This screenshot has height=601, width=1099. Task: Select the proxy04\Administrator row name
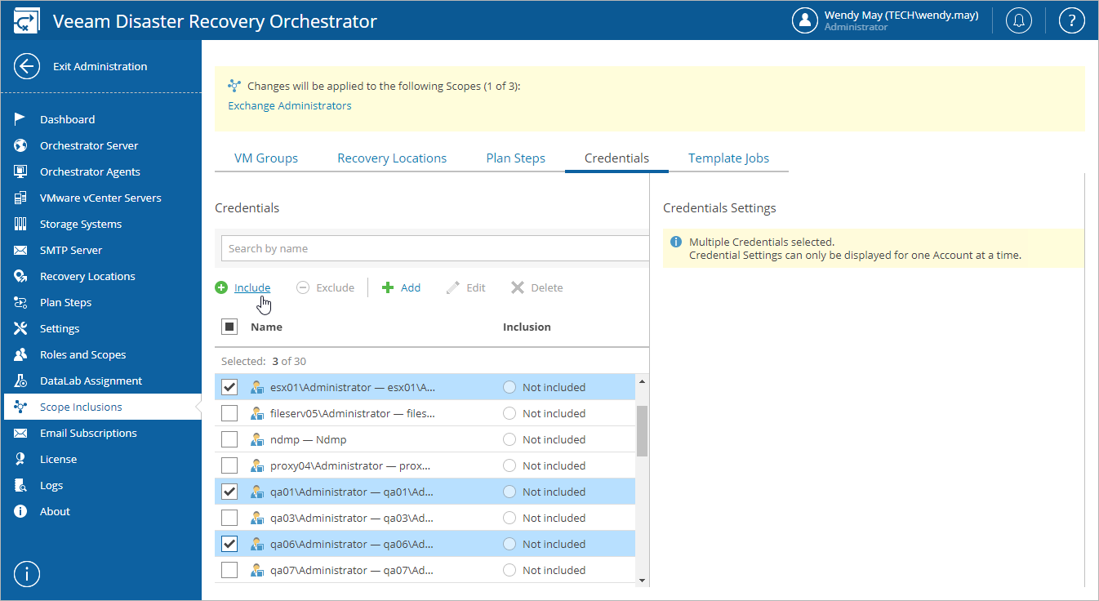(352, 465)
